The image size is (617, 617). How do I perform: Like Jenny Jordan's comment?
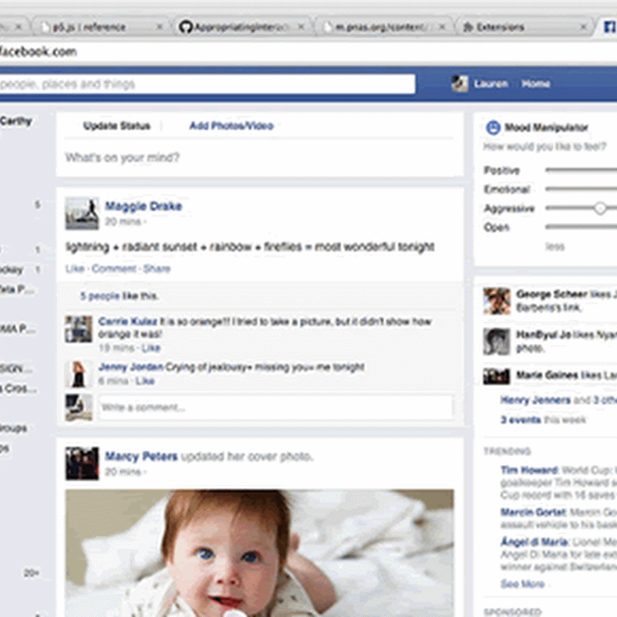coord(145,381)
